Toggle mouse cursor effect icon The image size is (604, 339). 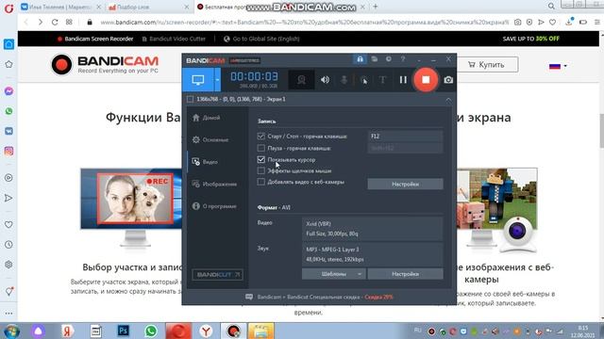[x=363, y=79]
